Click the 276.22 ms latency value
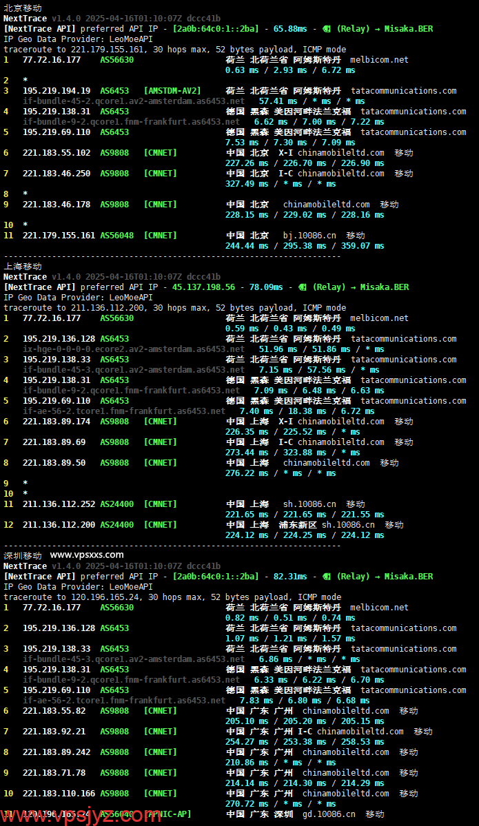This screenshot has width=479, height=826. pos(247,473)
